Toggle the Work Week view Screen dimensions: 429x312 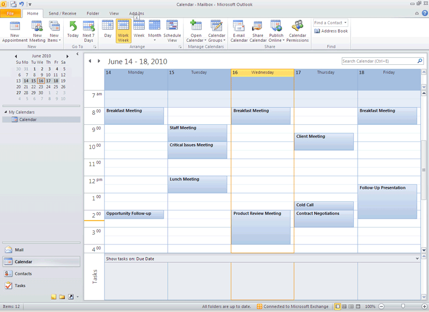(123, 31)
